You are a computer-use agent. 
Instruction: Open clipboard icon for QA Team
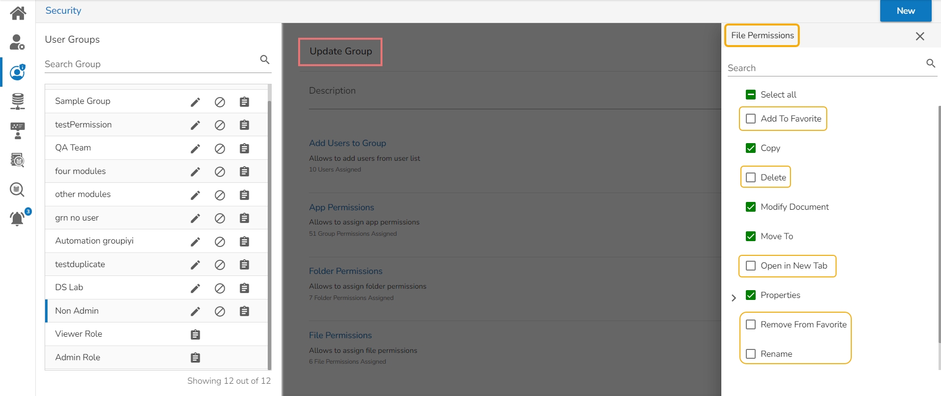pos(244,148)
